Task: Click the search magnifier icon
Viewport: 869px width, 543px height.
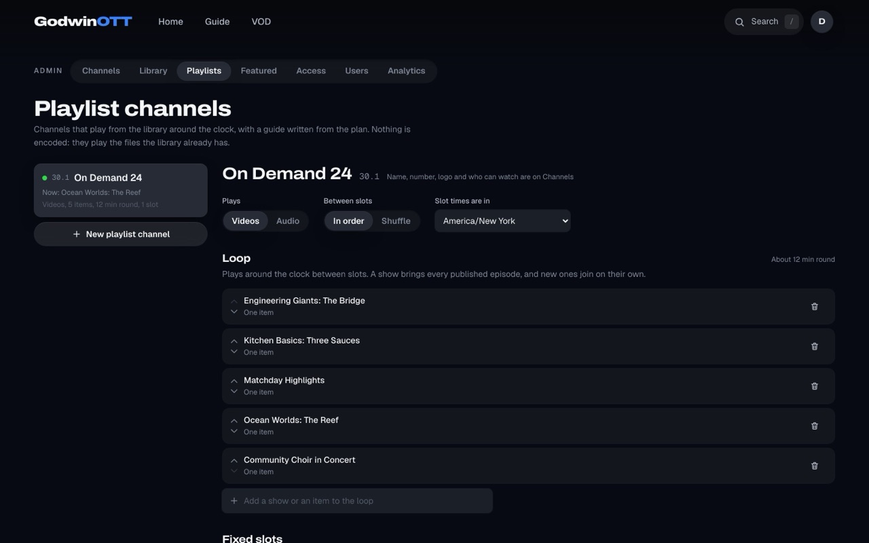Action: (739, 22)
